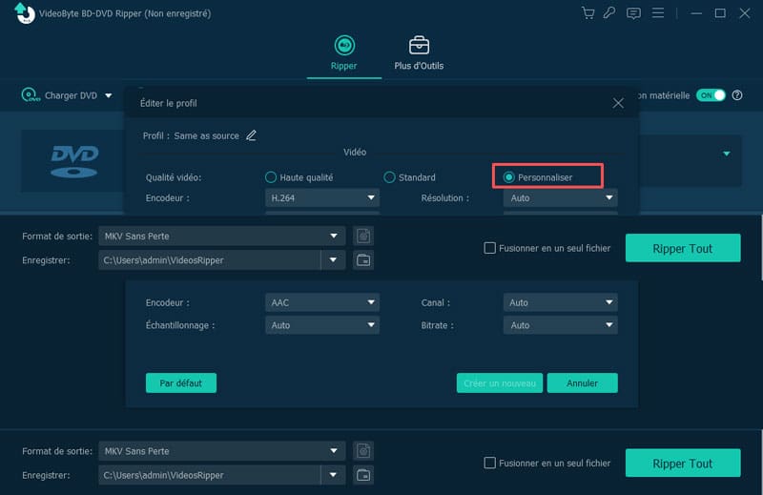Toggle the hardware acceleration ON switch
763x495 pixels.
coord(711,95)
